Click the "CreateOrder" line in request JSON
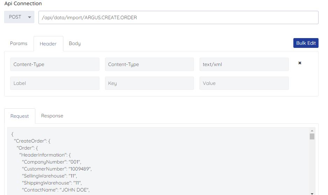The width and height of the screenshot is (328, 195). tap(32, 141)
